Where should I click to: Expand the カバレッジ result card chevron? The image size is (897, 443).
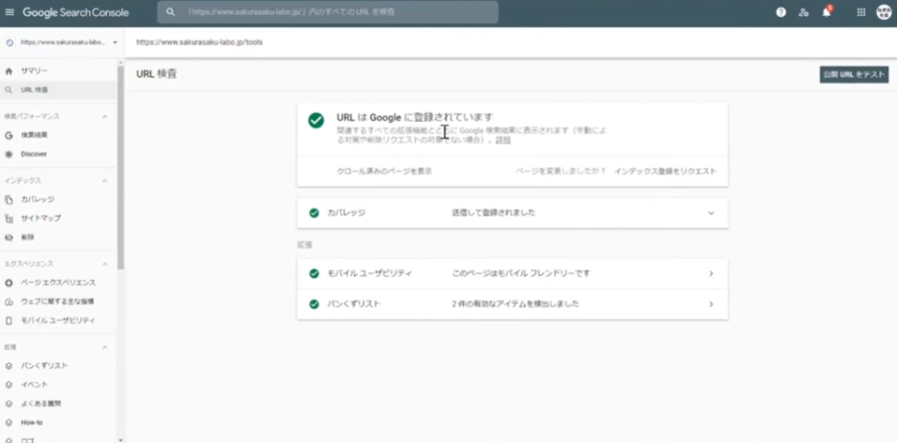(711, 213)
